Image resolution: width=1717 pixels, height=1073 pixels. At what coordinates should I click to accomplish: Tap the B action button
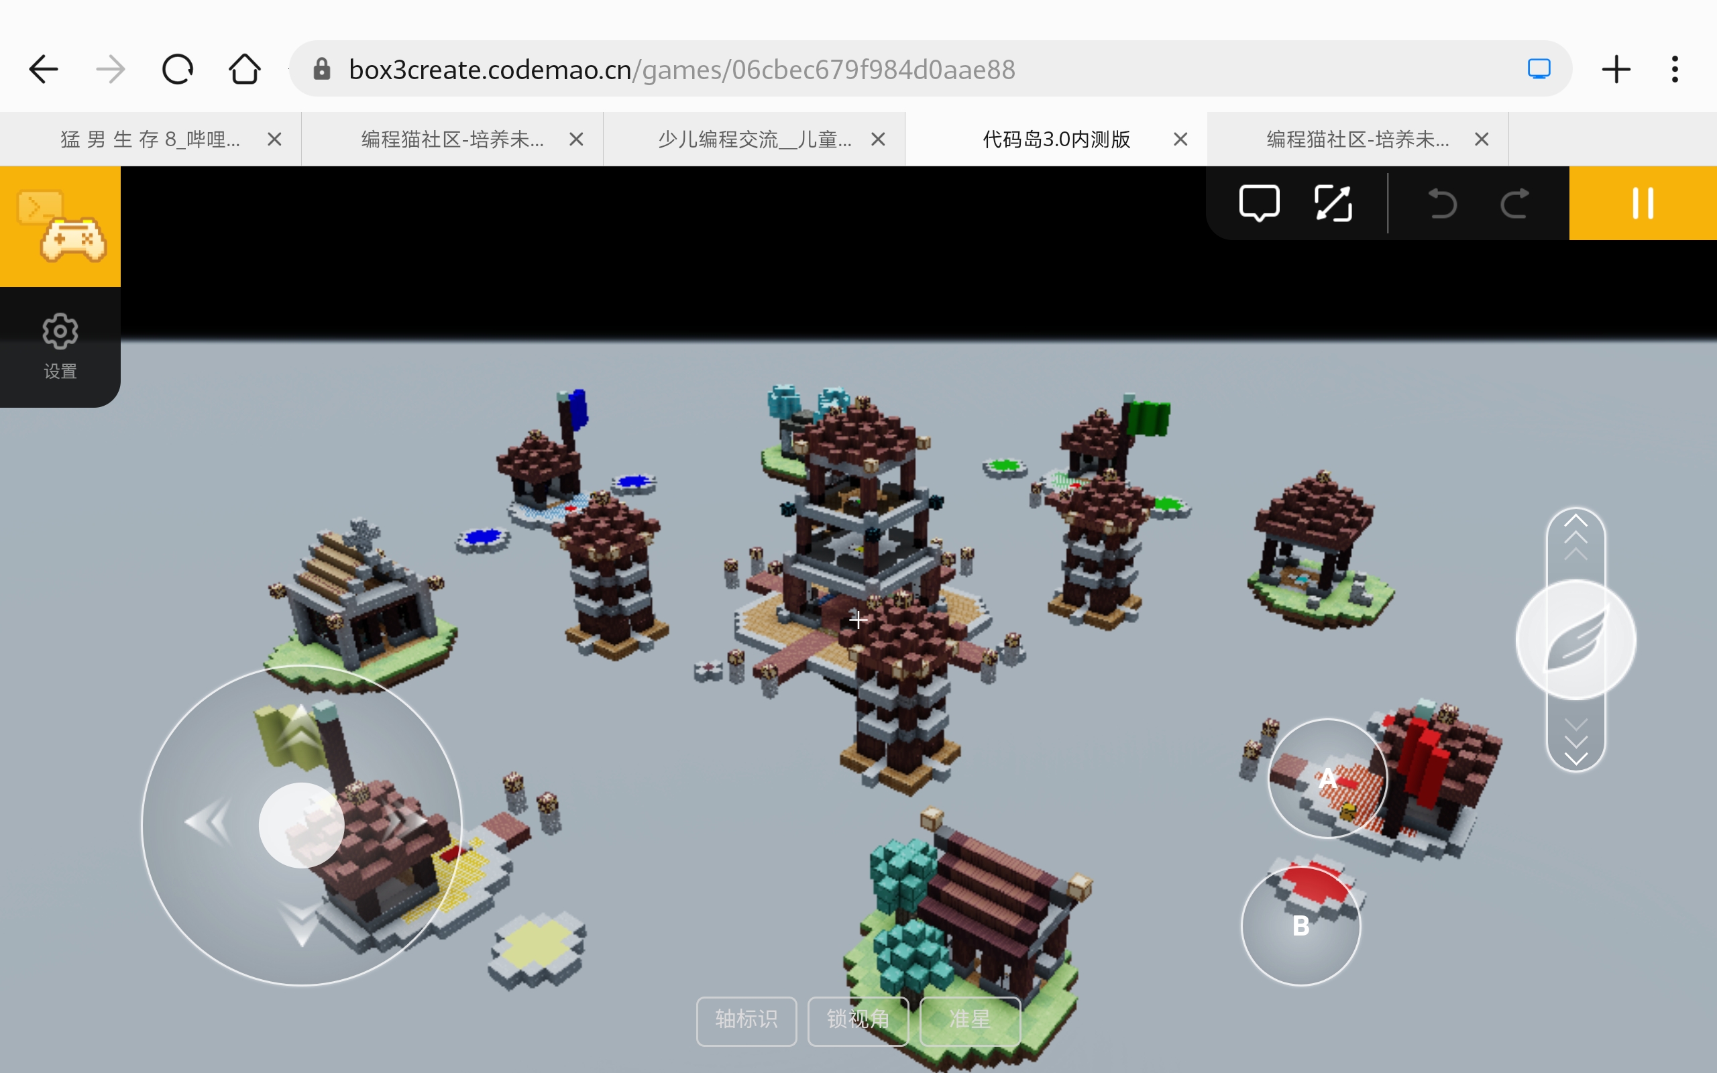click(x=1301, y=925)
